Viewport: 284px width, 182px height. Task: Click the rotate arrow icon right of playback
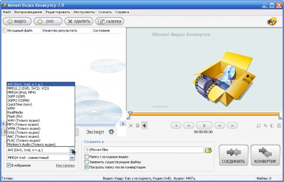(266, 126)
